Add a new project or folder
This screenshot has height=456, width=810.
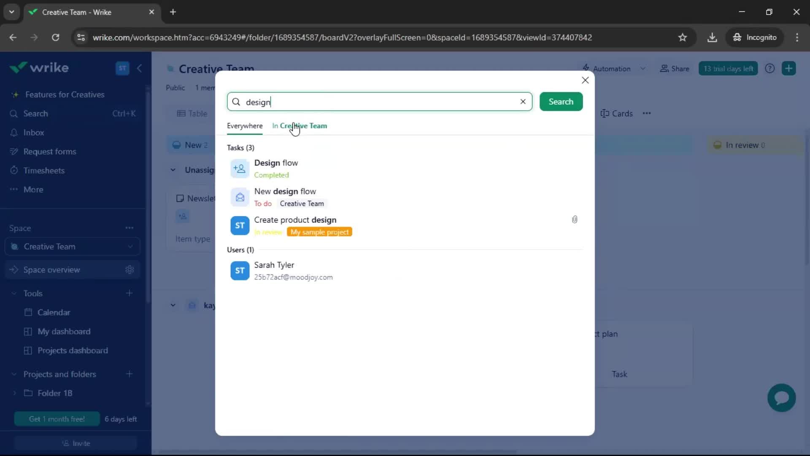(130, 374)
